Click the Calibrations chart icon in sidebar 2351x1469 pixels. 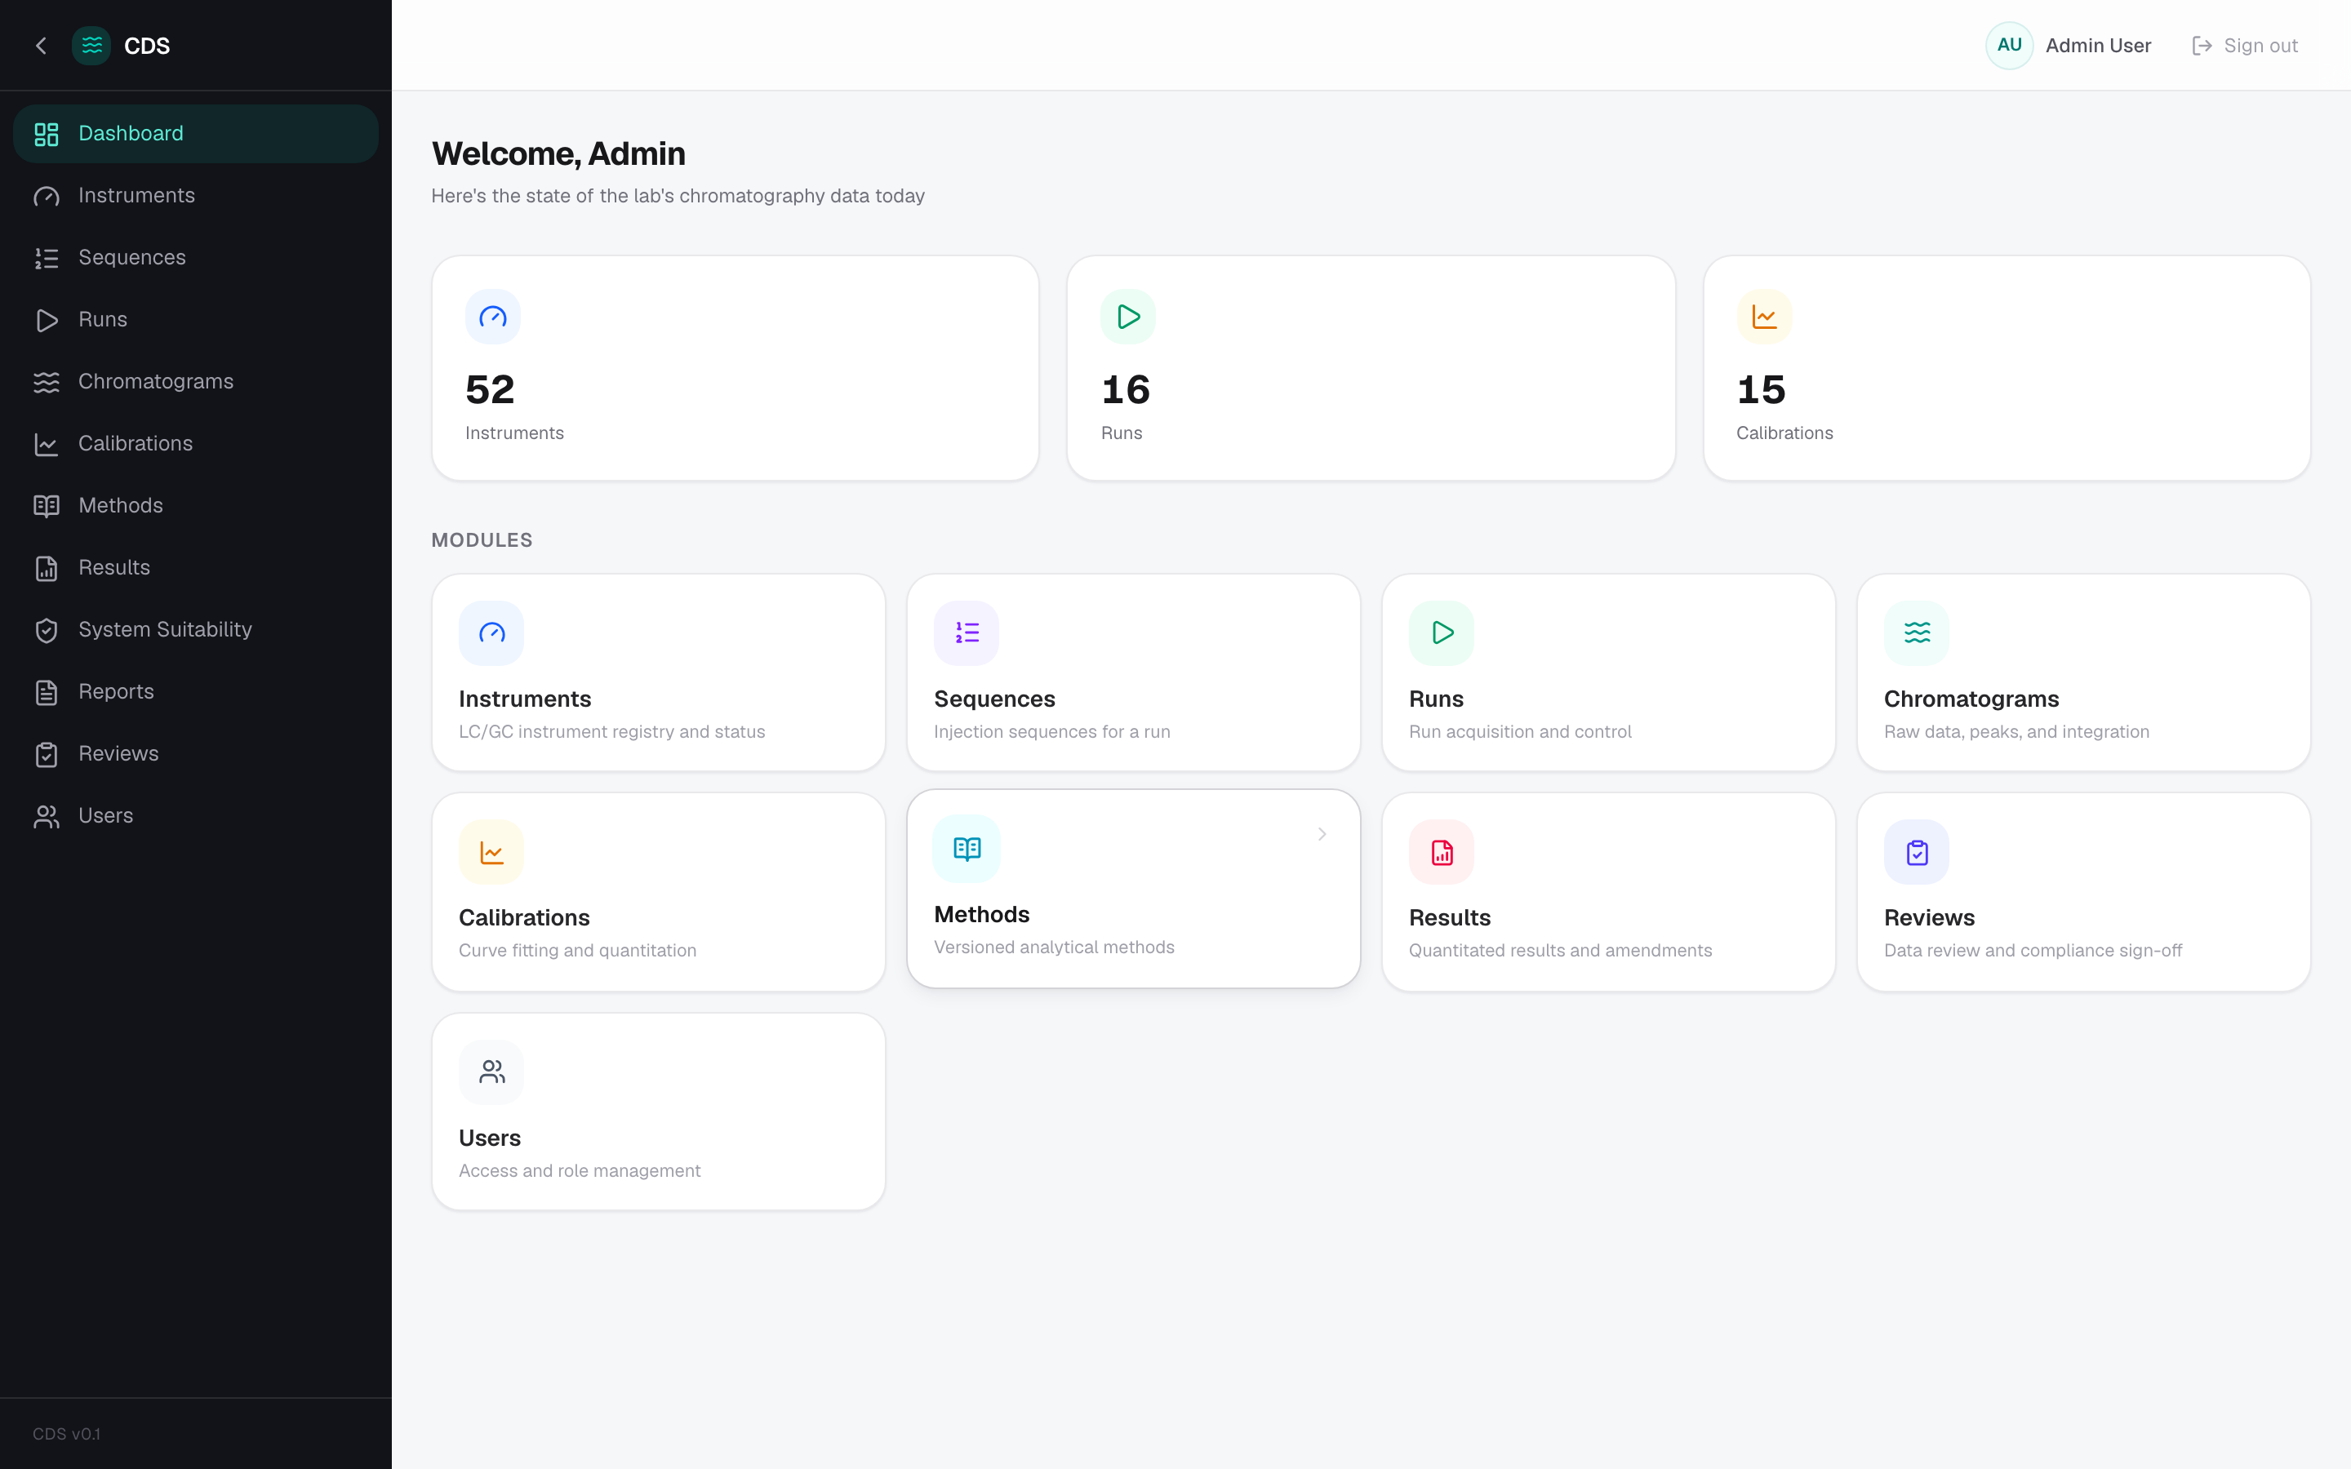point(47,444)
